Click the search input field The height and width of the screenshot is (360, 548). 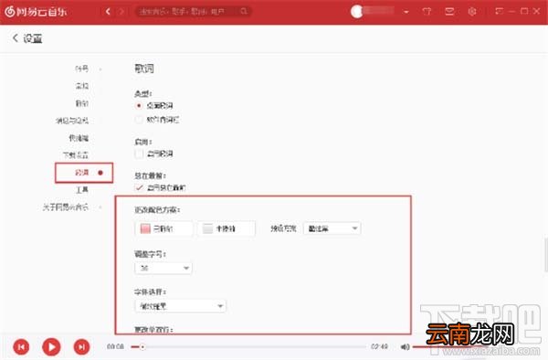(194, 12)
